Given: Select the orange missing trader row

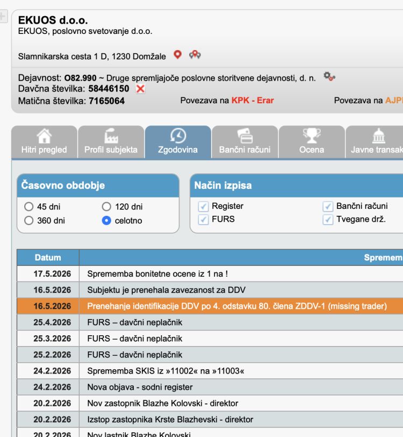Looking at the screenshot, I should coord(210,306).
